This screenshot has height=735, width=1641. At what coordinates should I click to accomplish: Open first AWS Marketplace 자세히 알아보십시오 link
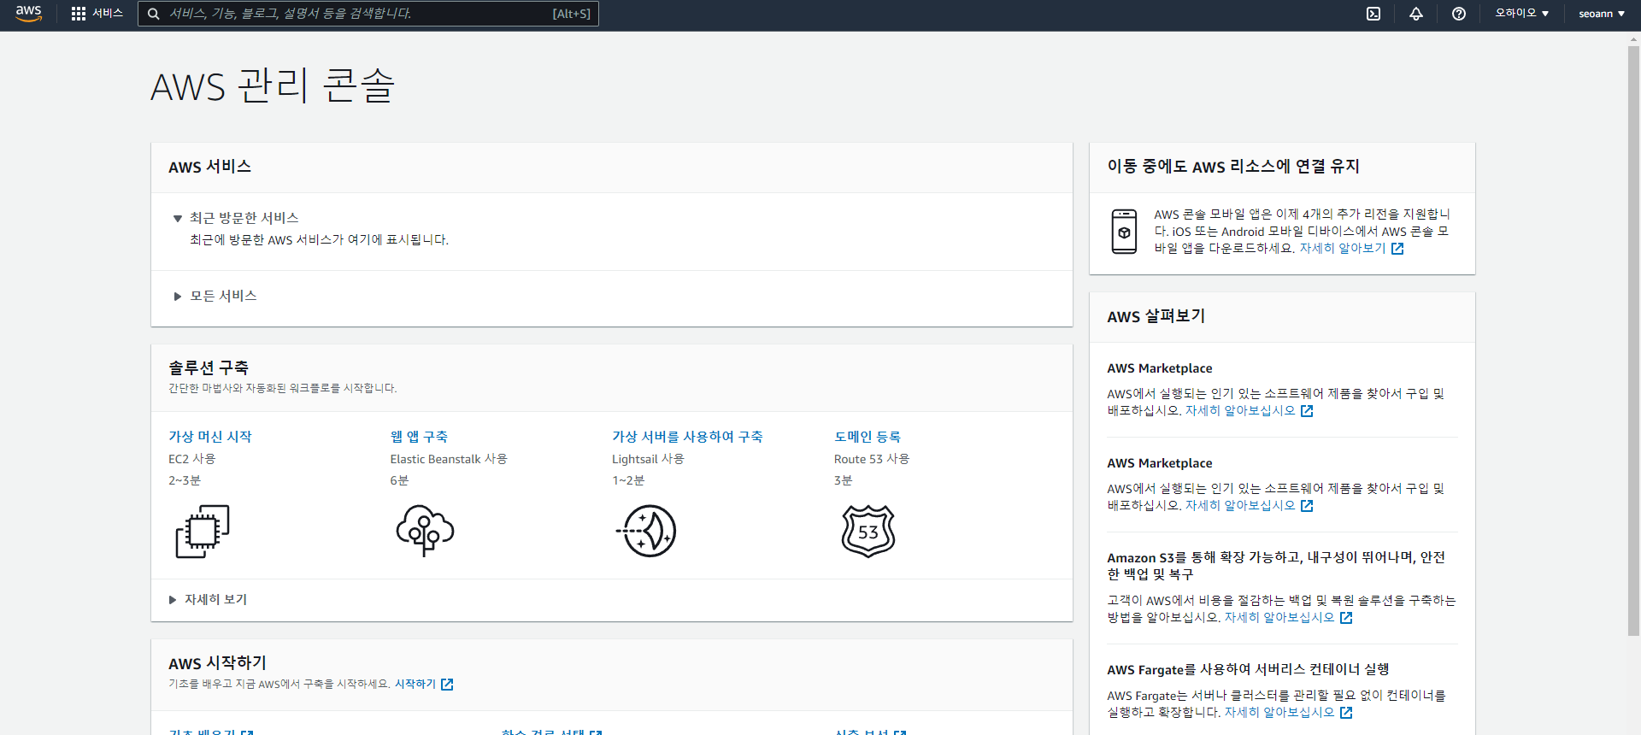tap(1240, 411)
